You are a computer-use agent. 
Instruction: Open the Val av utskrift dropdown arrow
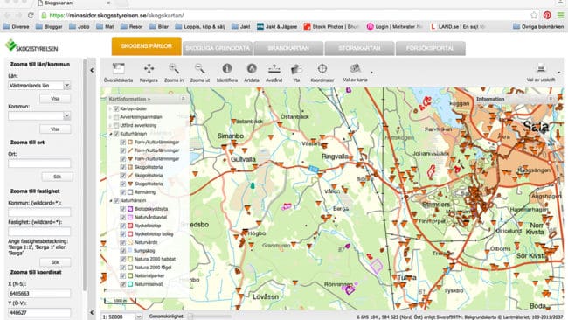point(559,73)
